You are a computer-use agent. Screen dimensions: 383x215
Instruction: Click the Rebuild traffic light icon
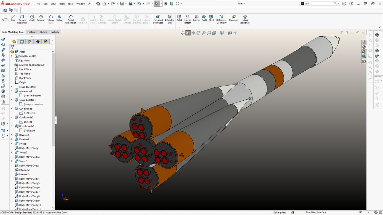tap(165, 4)
